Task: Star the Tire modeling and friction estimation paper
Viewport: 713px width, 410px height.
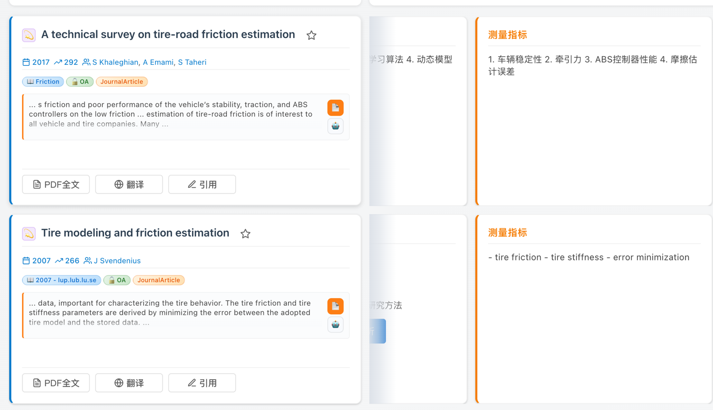Action: [x=245, y=233]
